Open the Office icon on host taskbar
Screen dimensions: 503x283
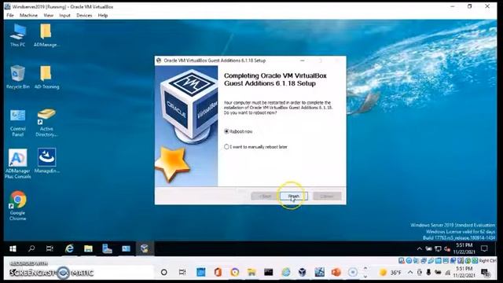click(x=218, y=273)
